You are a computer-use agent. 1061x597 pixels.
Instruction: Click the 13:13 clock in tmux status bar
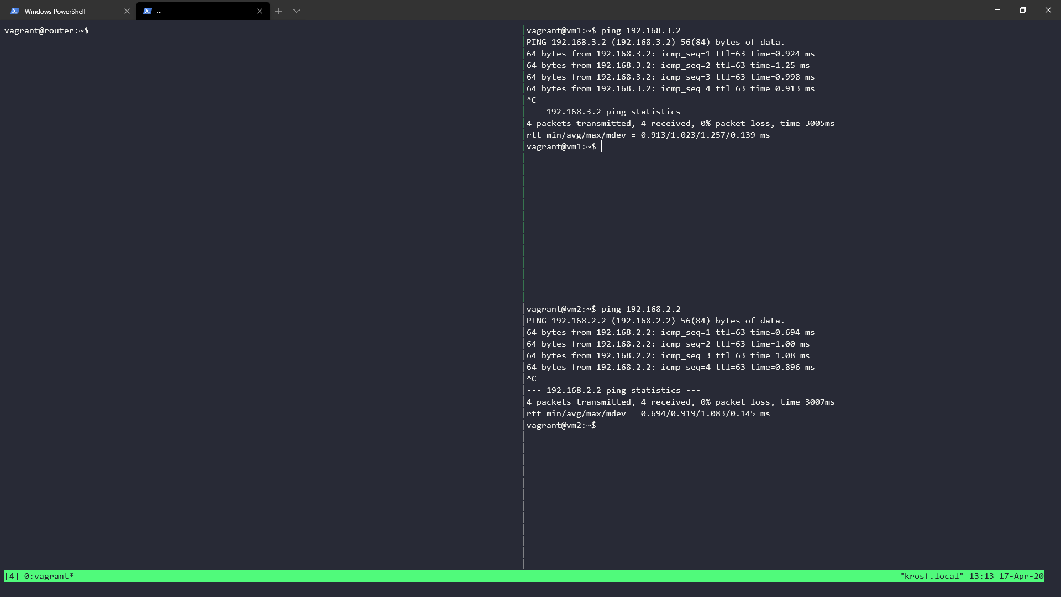pyautogui.click(x=981, y=576)
